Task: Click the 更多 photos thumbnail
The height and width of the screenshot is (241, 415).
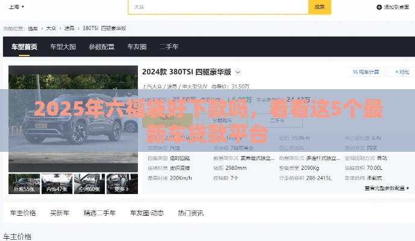Action: click(x=122, y=184)
